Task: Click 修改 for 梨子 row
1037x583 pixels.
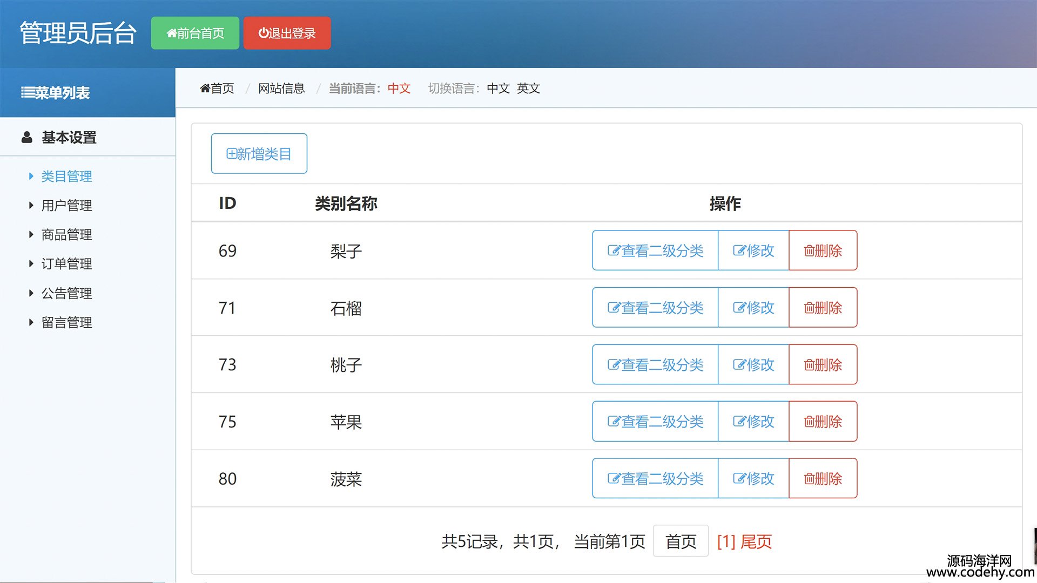Action: pyautogui.click(x=753, y=250)
